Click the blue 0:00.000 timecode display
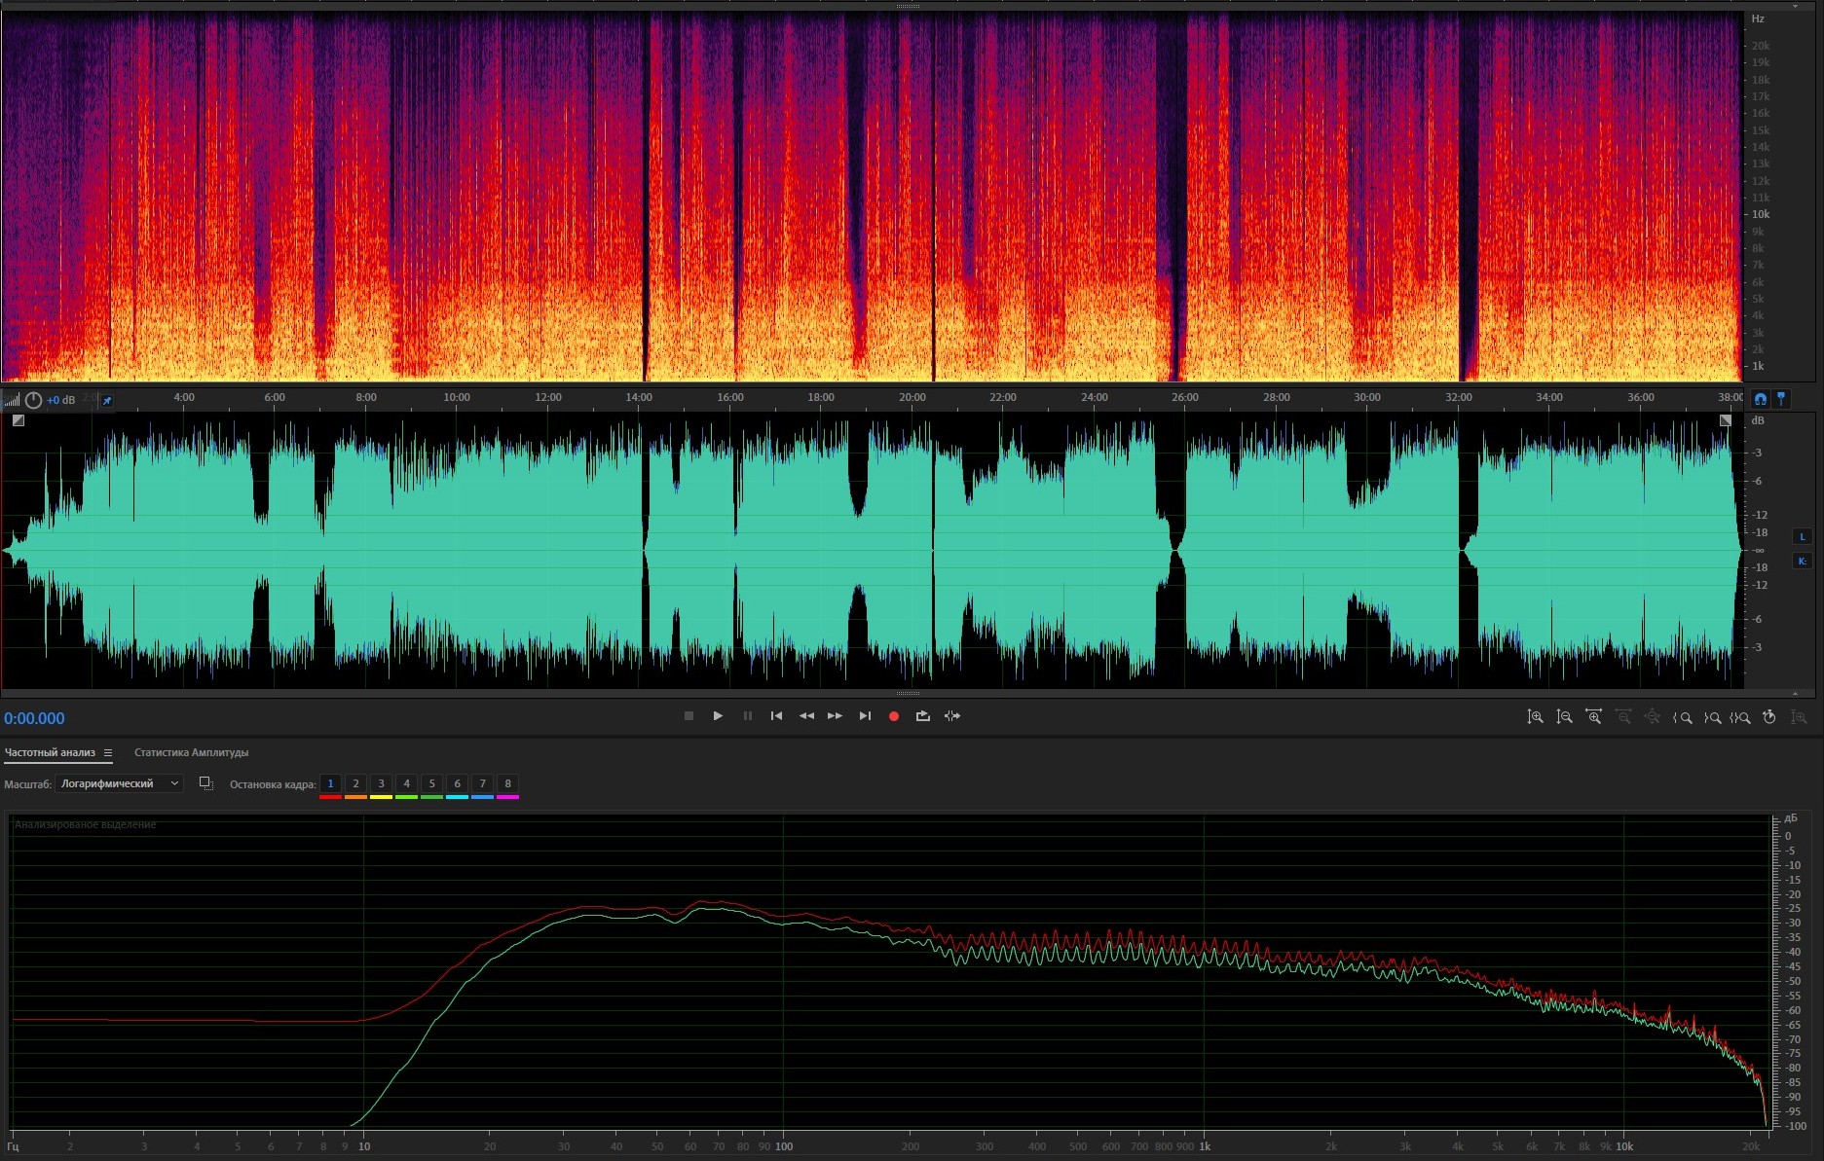This screenshot has width=1824, height=1161. [x=34, y=718]
